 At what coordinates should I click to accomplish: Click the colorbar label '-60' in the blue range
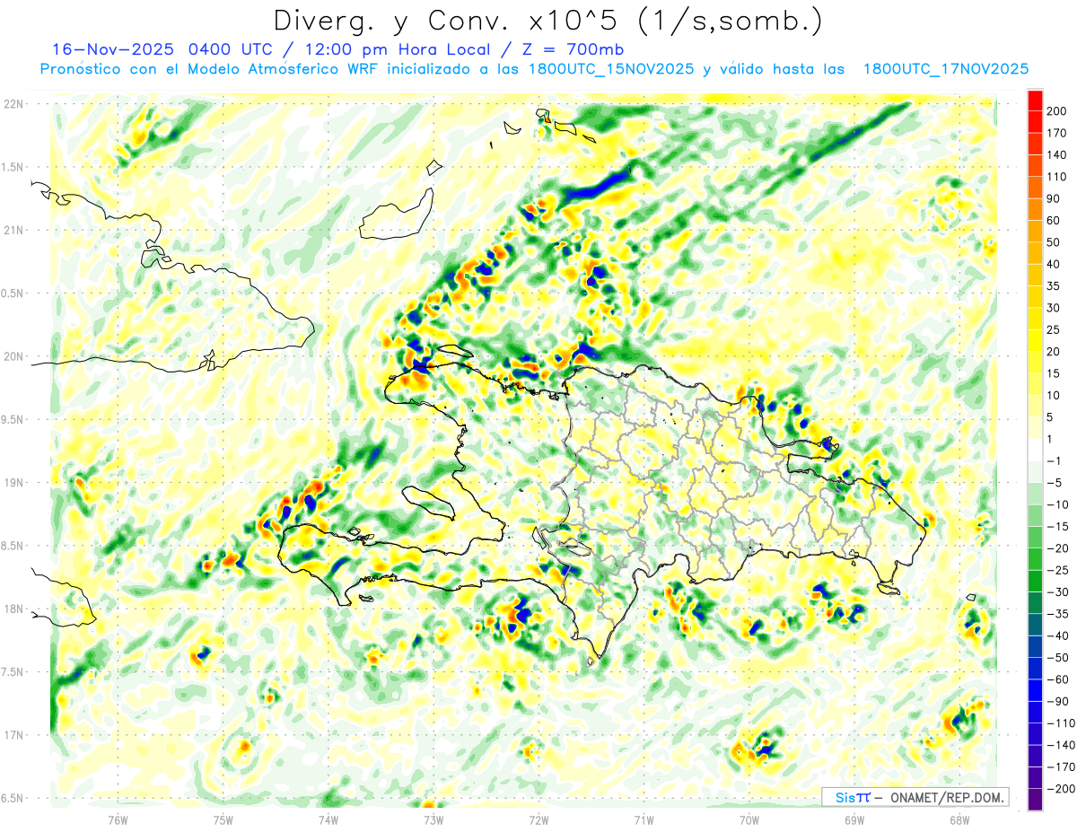click(x=1057, y=679)
